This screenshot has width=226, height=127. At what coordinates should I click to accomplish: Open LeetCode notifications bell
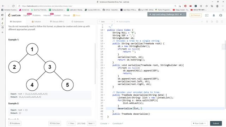click(214, 16)
